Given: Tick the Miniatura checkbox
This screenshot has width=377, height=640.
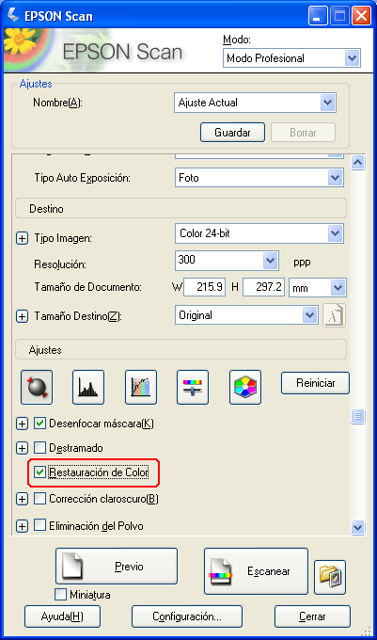Looking at the screenshot, I should pyautogui.click(x=60, y=594).
